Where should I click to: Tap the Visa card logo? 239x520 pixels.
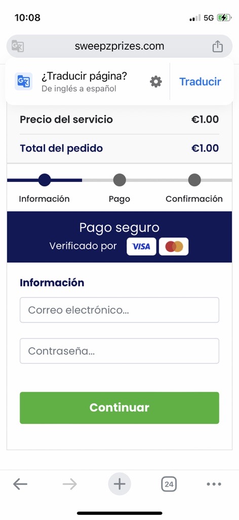pos(141,246)
